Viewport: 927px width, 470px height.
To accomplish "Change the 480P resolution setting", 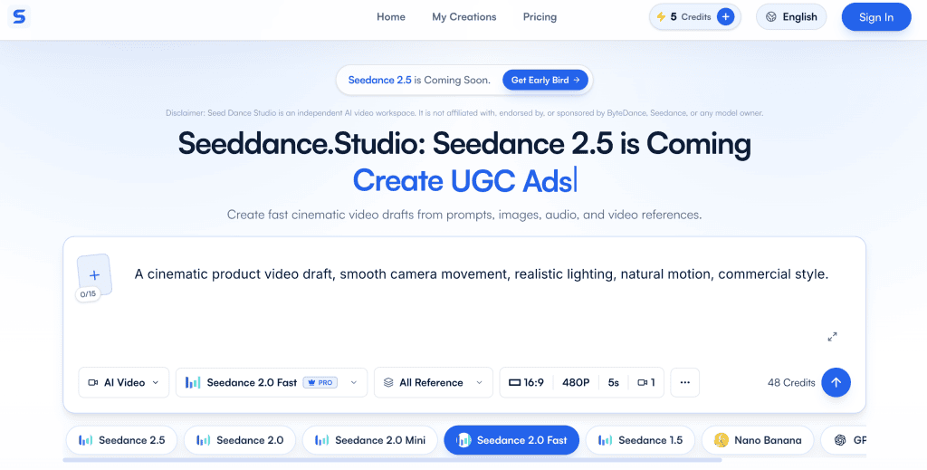I will [576, 382].
